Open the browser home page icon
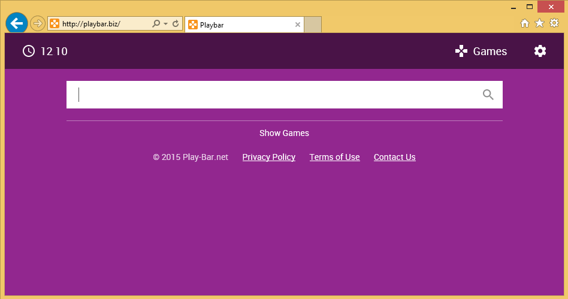This screenshot has height=299, width=568. (525, 23)
